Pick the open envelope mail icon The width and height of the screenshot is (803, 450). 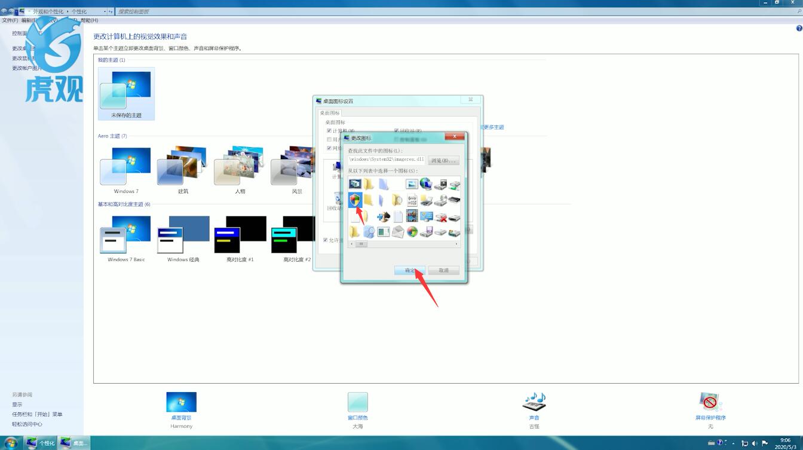[397, 231]
